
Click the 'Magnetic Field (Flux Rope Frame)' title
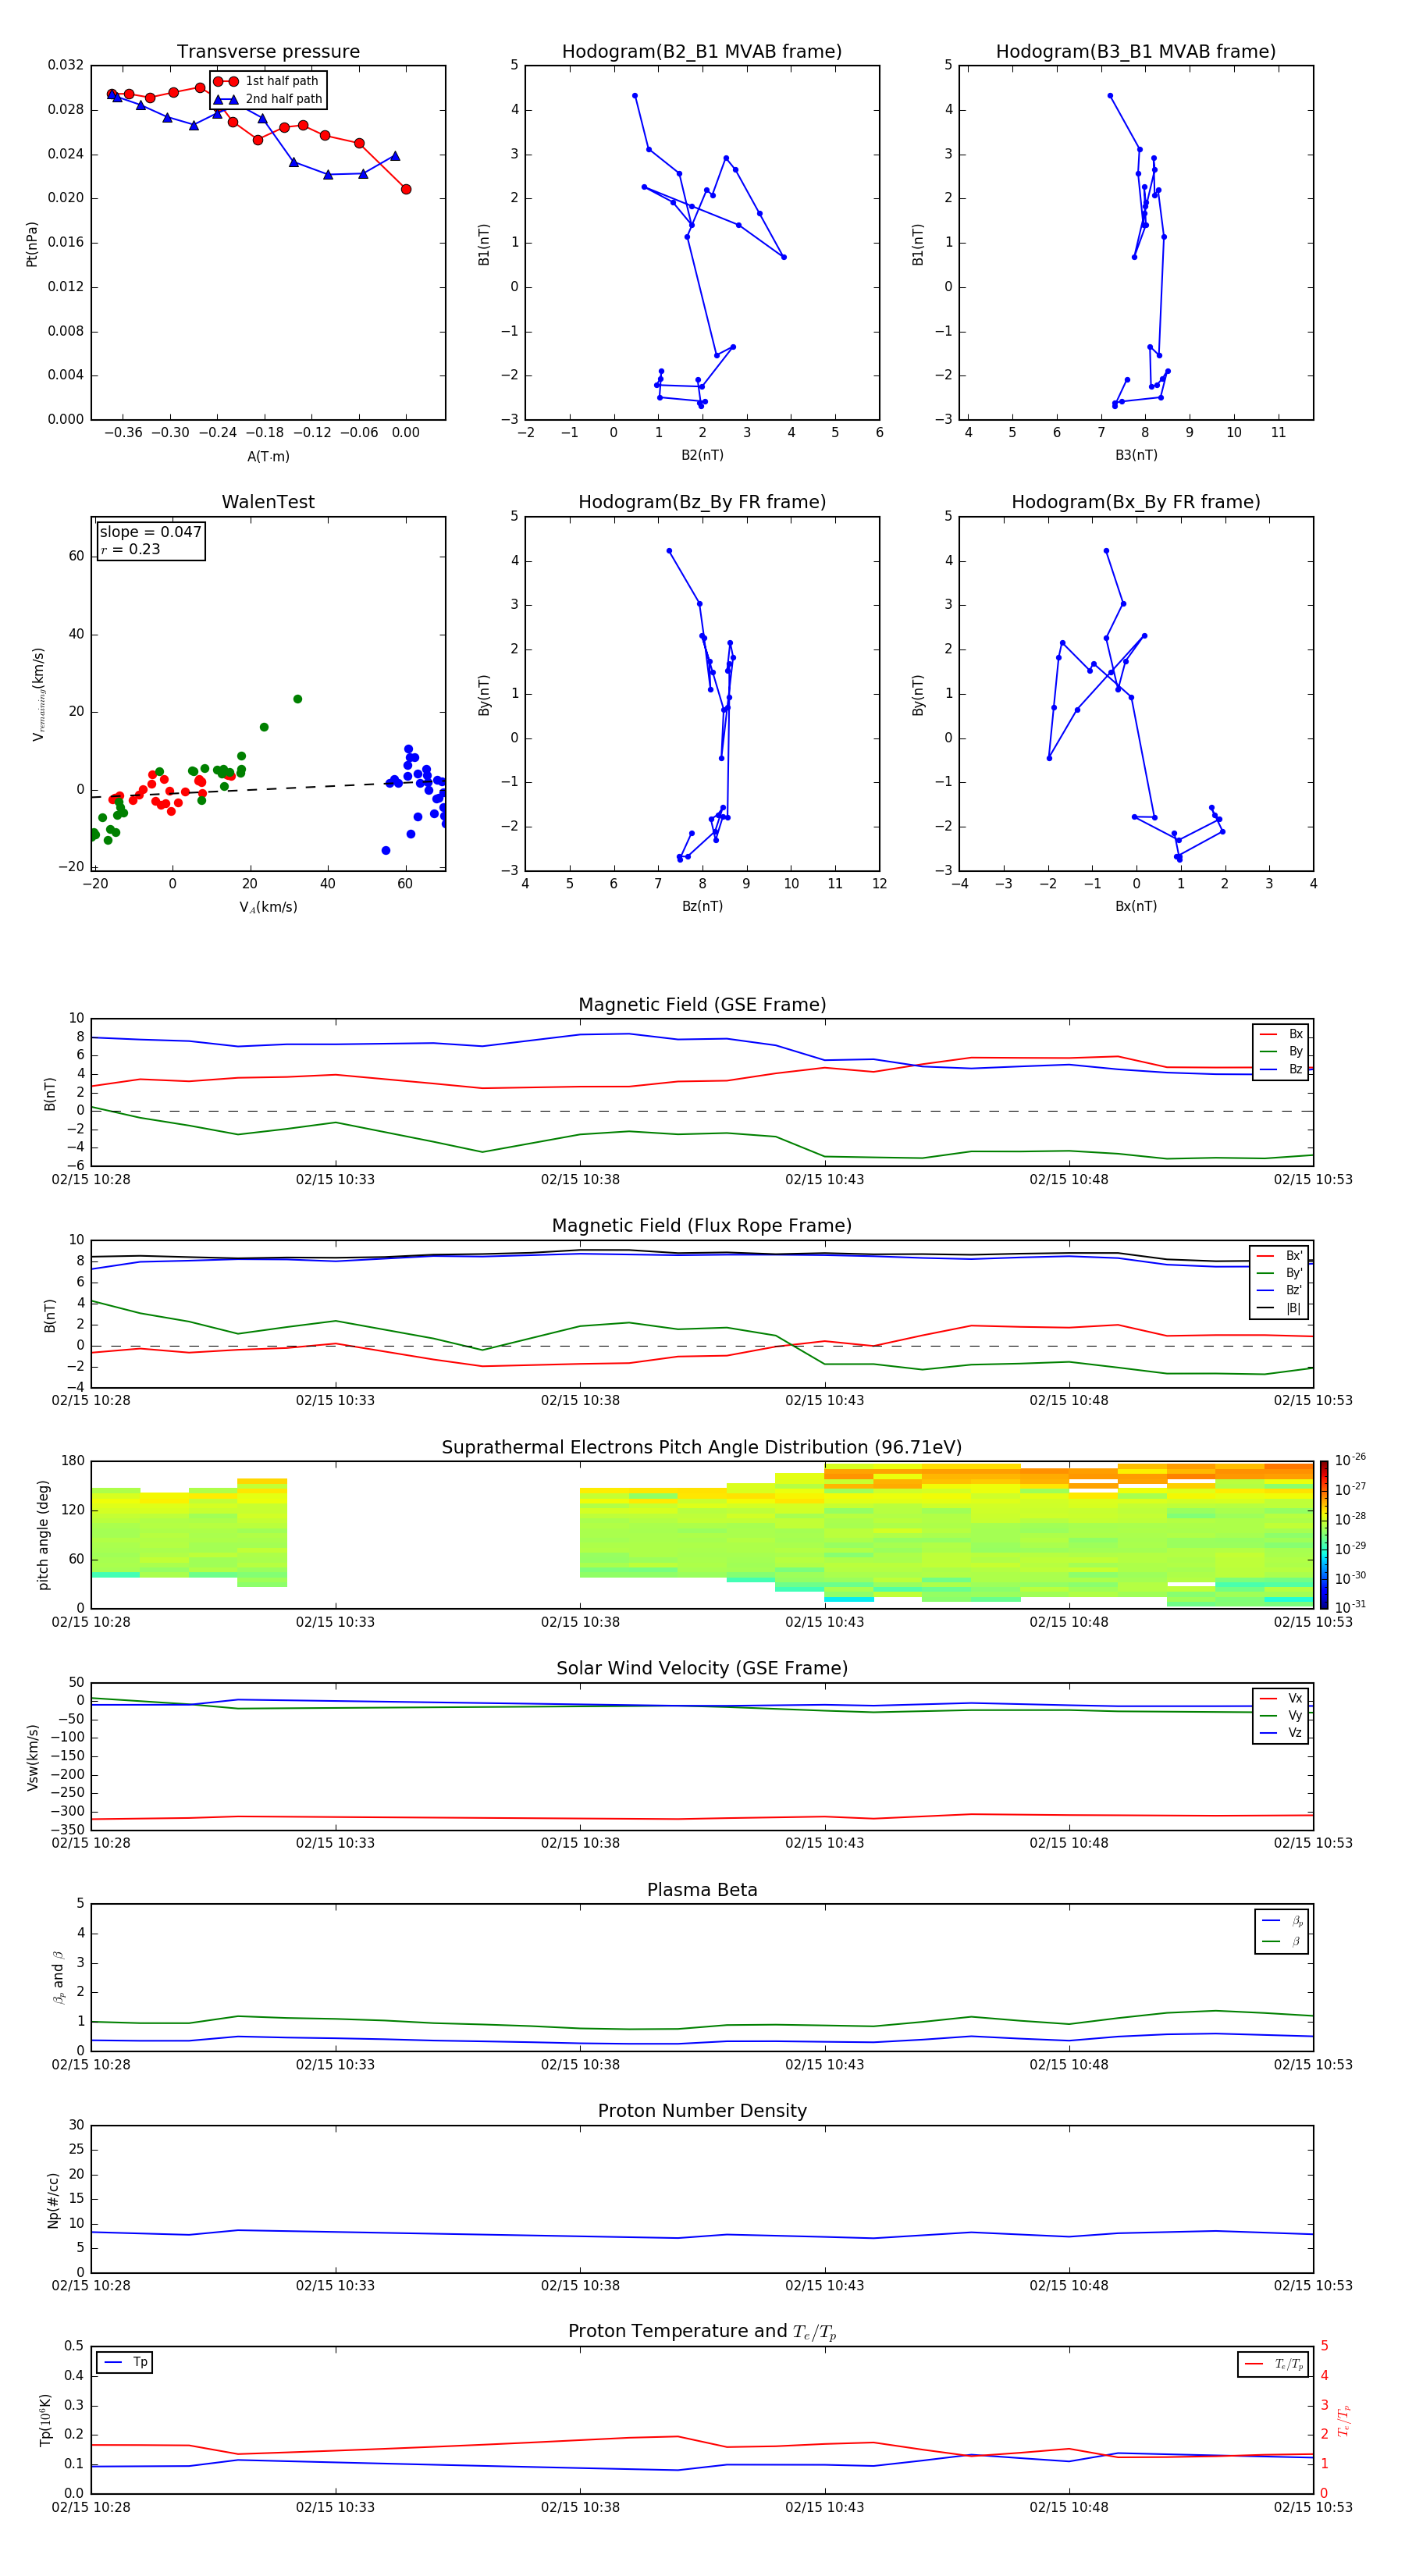click(x=702, y=1226)
